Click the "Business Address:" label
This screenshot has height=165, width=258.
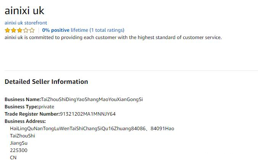25,121
